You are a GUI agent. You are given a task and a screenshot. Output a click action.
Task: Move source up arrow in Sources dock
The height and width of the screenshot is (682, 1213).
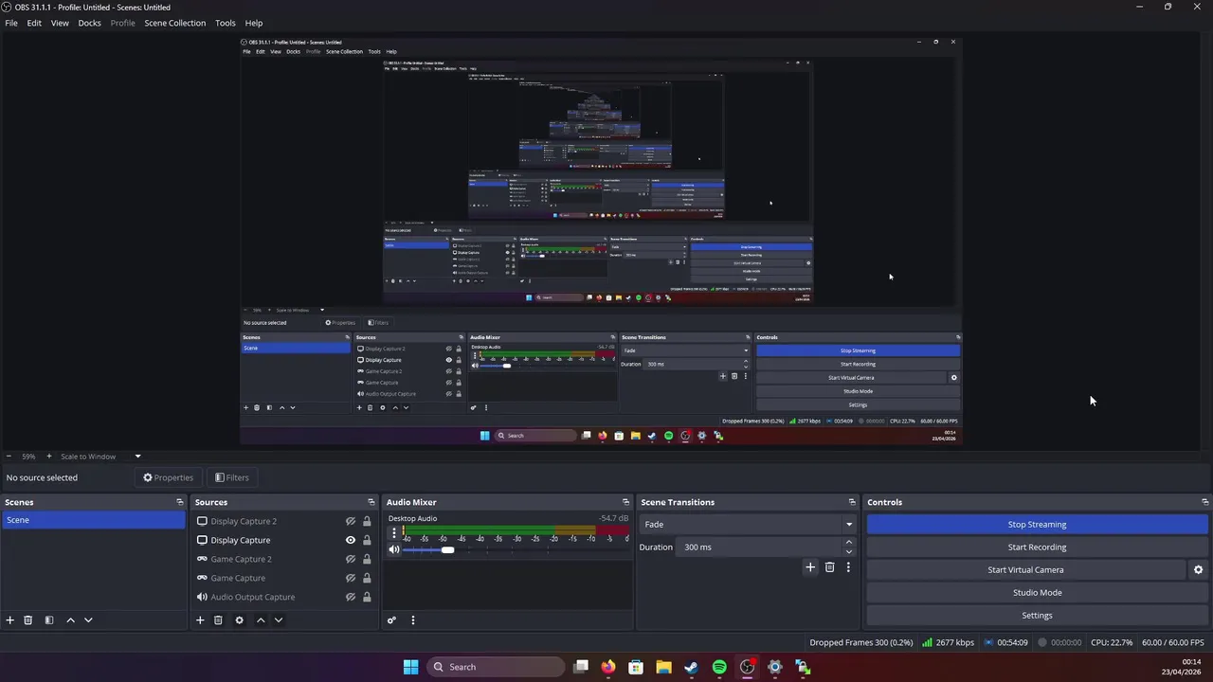click(x=261, y=619)
